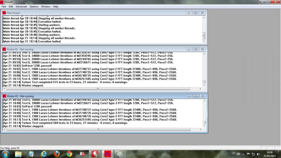The height and width of the screenshot is (158, 281).
Task: Open the Paint taskbar button
Action: [x=120, y=154]
